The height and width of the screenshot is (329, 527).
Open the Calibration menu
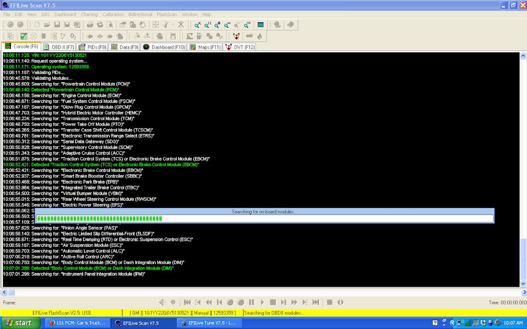pos(113,14)
